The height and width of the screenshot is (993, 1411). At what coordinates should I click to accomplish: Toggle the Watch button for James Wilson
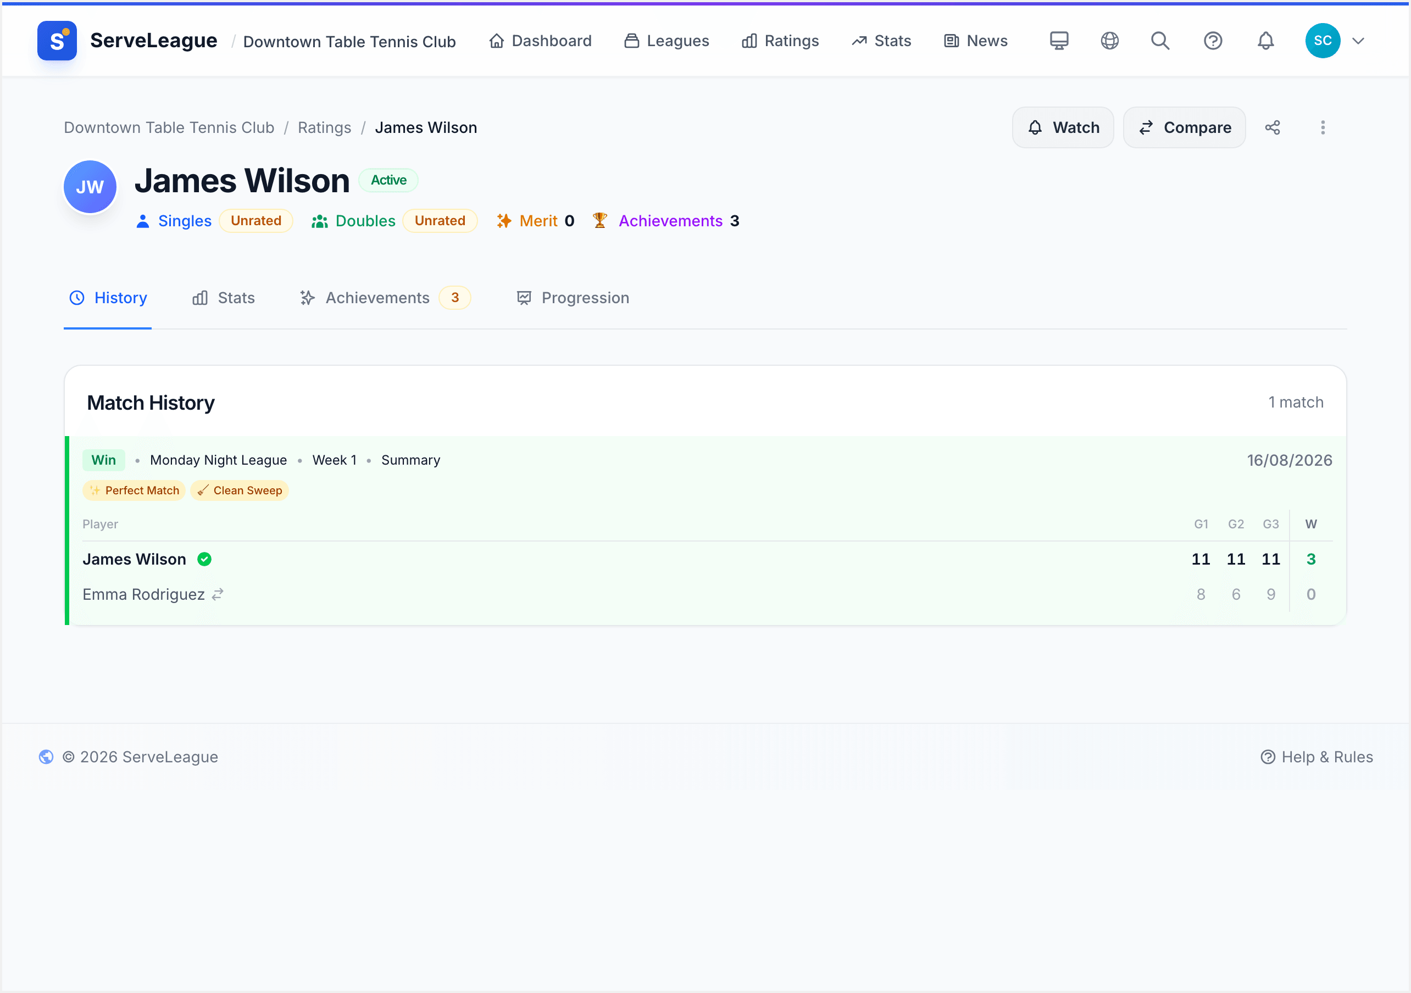[1063, 127]
